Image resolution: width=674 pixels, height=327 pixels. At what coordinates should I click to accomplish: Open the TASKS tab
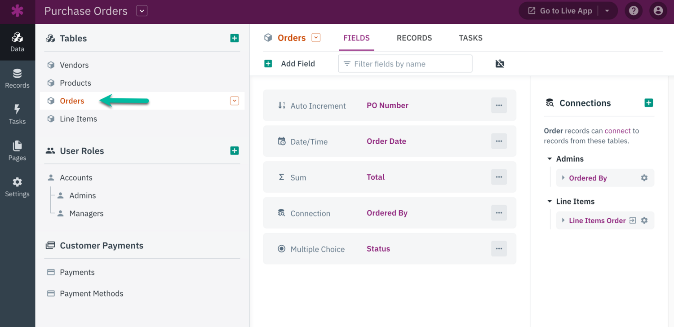coord(470,38)
